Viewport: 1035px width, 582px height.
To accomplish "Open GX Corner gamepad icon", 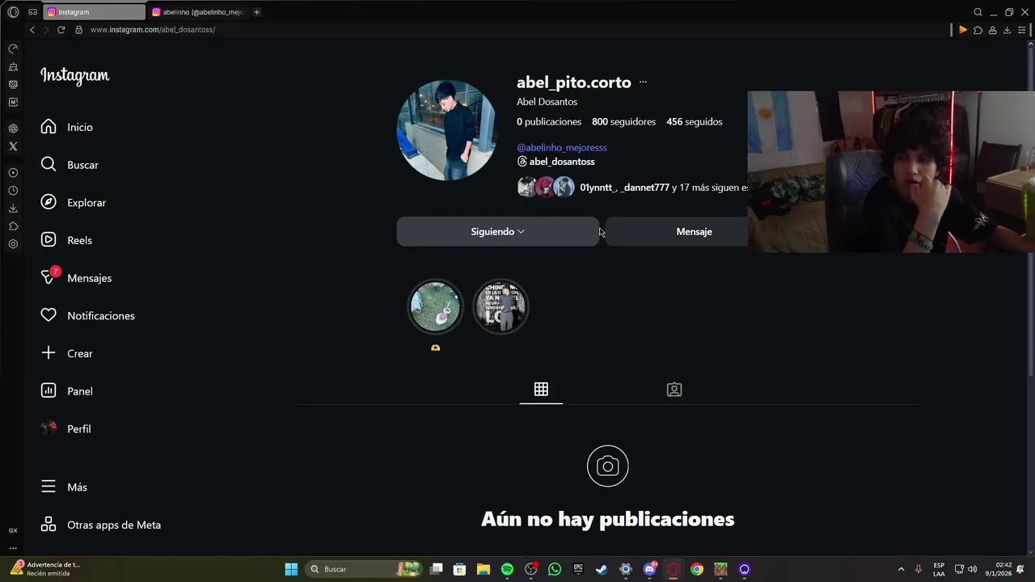I will (32, 12).
